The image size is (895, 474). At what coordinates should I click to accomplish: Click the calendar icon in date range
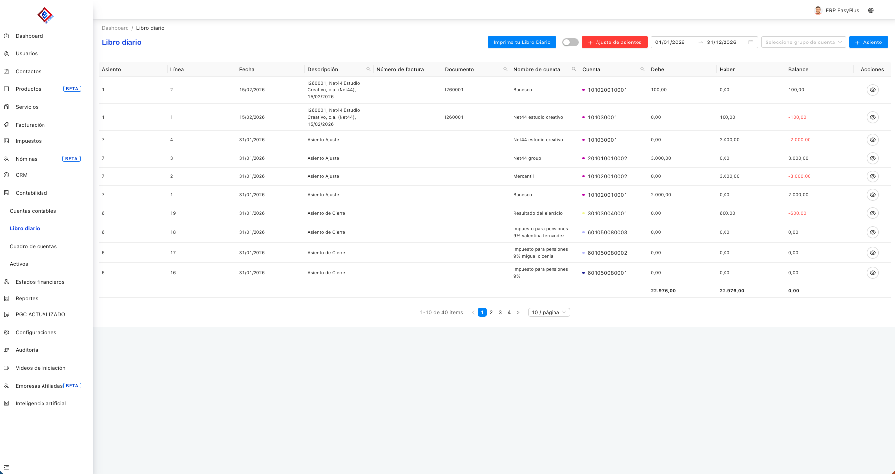[751, 43]
